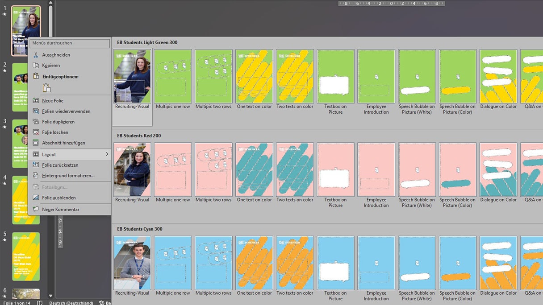The height and width of the screenshot is (305, 543).
Task: Select Folie zurücksetzen
Action: click(x=60, y=165)
